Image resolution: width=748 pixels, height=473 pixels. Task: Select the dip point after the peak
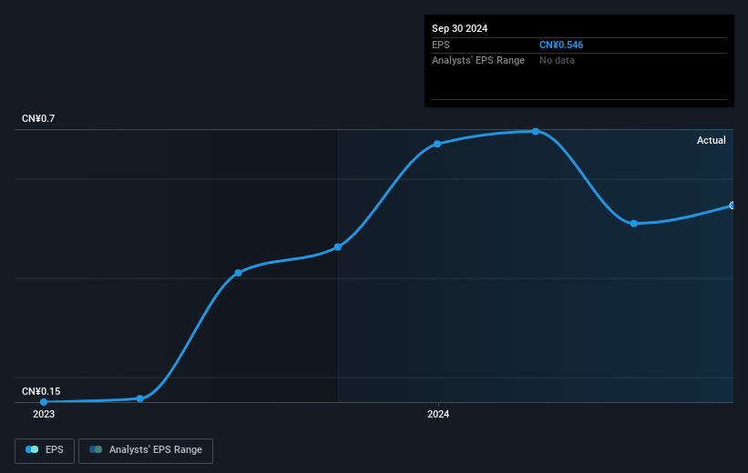633,224
